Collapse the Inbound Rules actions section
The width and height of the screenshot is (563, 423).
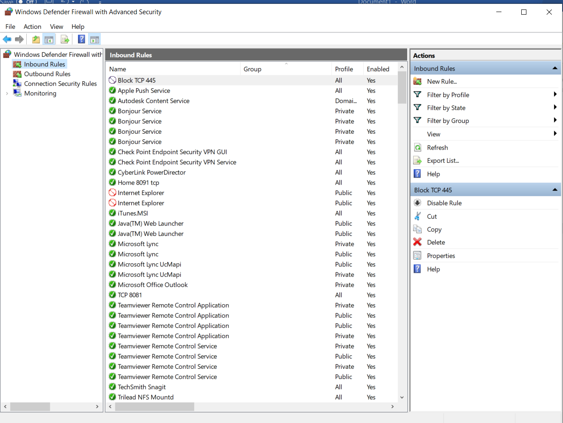pos(555,68)
